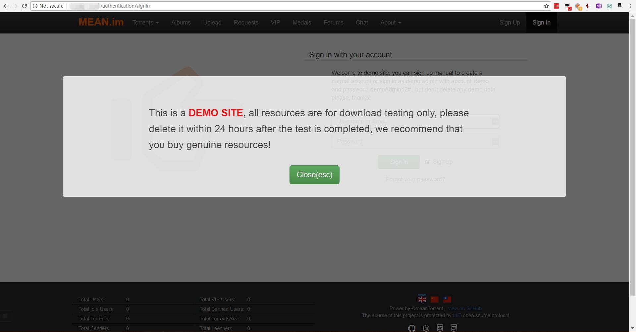Click the autofill icon in Password field

(x=495, y=142)
